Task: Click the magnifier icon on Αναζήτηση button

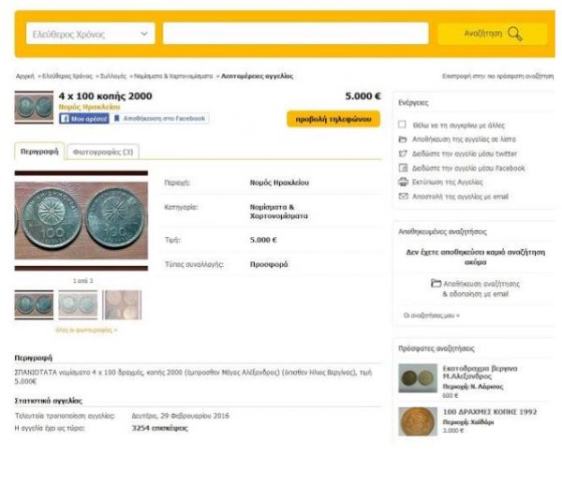Action: point(515,34)
